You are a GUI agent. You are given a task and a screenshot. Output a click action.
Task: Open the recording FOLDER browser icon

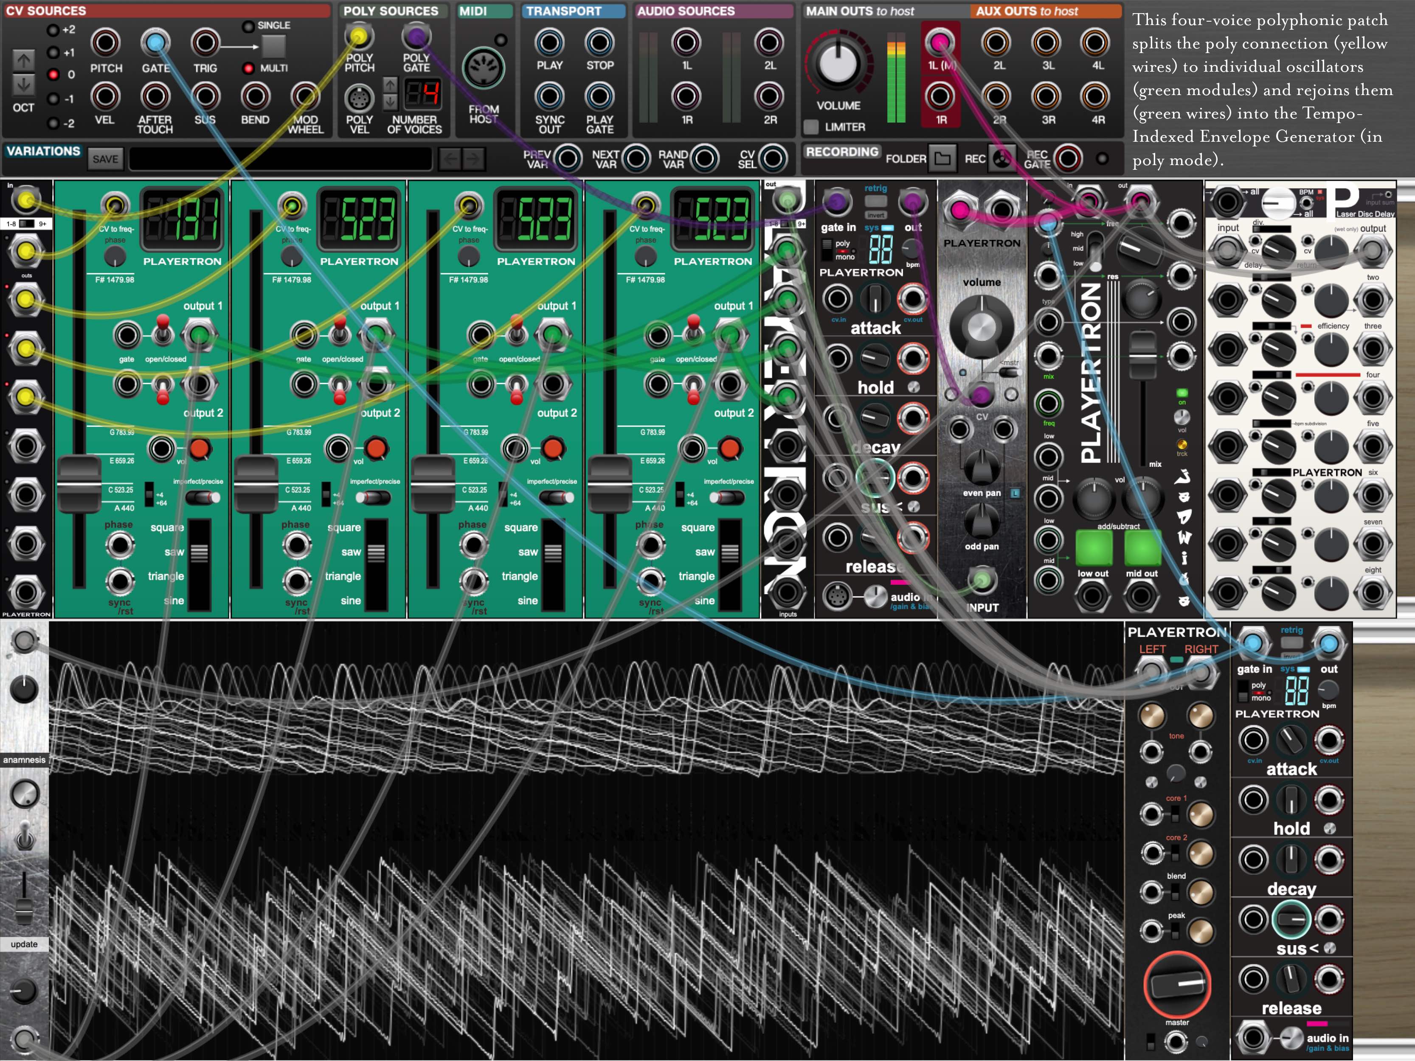[942, 159]
